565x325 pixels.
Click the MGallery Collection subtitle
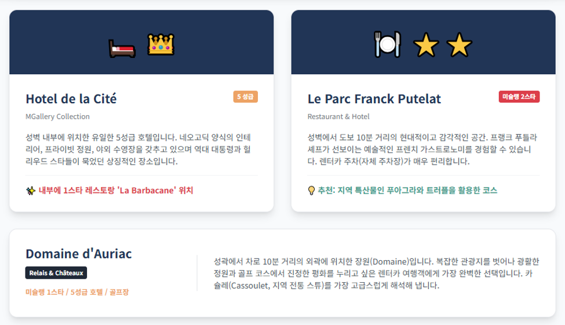(x=57, y=116)
